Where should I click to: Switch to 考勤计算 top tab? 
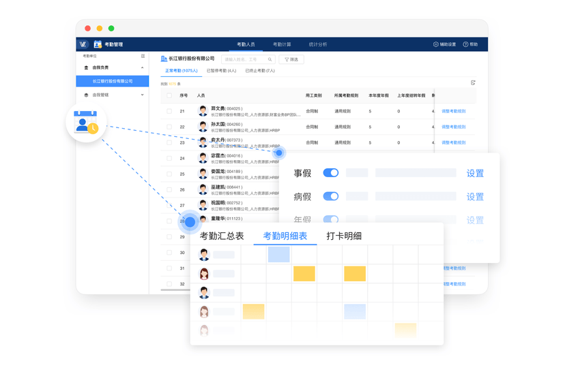click(282, 44)
